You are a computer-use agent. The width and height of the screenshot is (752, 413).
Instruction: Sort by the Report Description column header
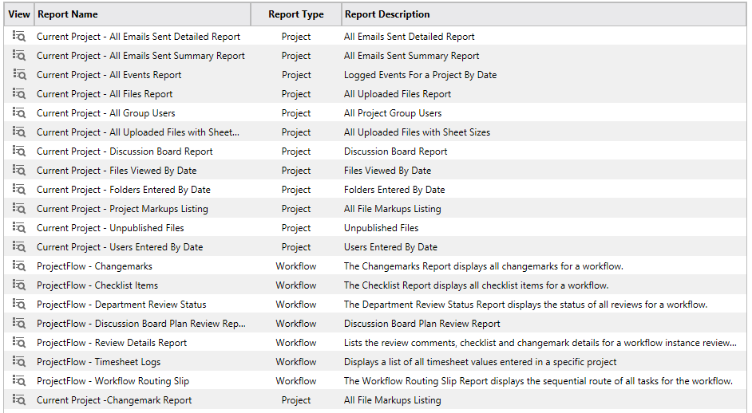click(544, 14)
